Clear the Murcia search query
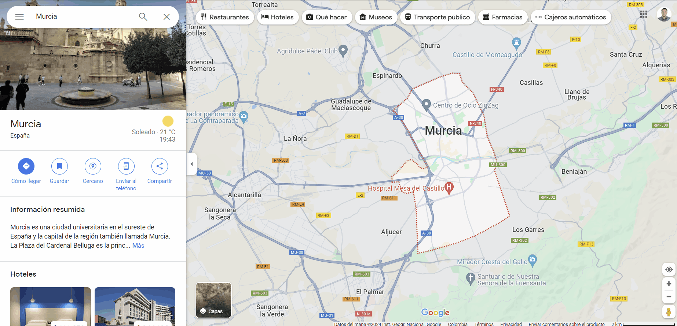The width and height of the screenshot is (677, 326). click(x=166, y=17)
